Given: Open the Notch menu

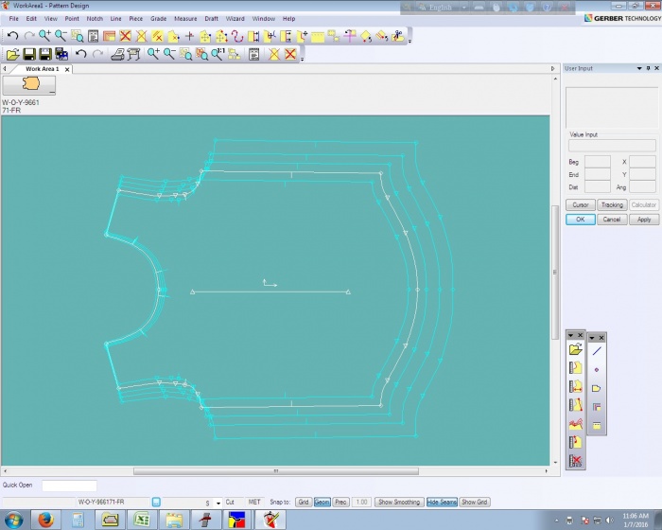Looking at the screenshot, I should [95, 18].
